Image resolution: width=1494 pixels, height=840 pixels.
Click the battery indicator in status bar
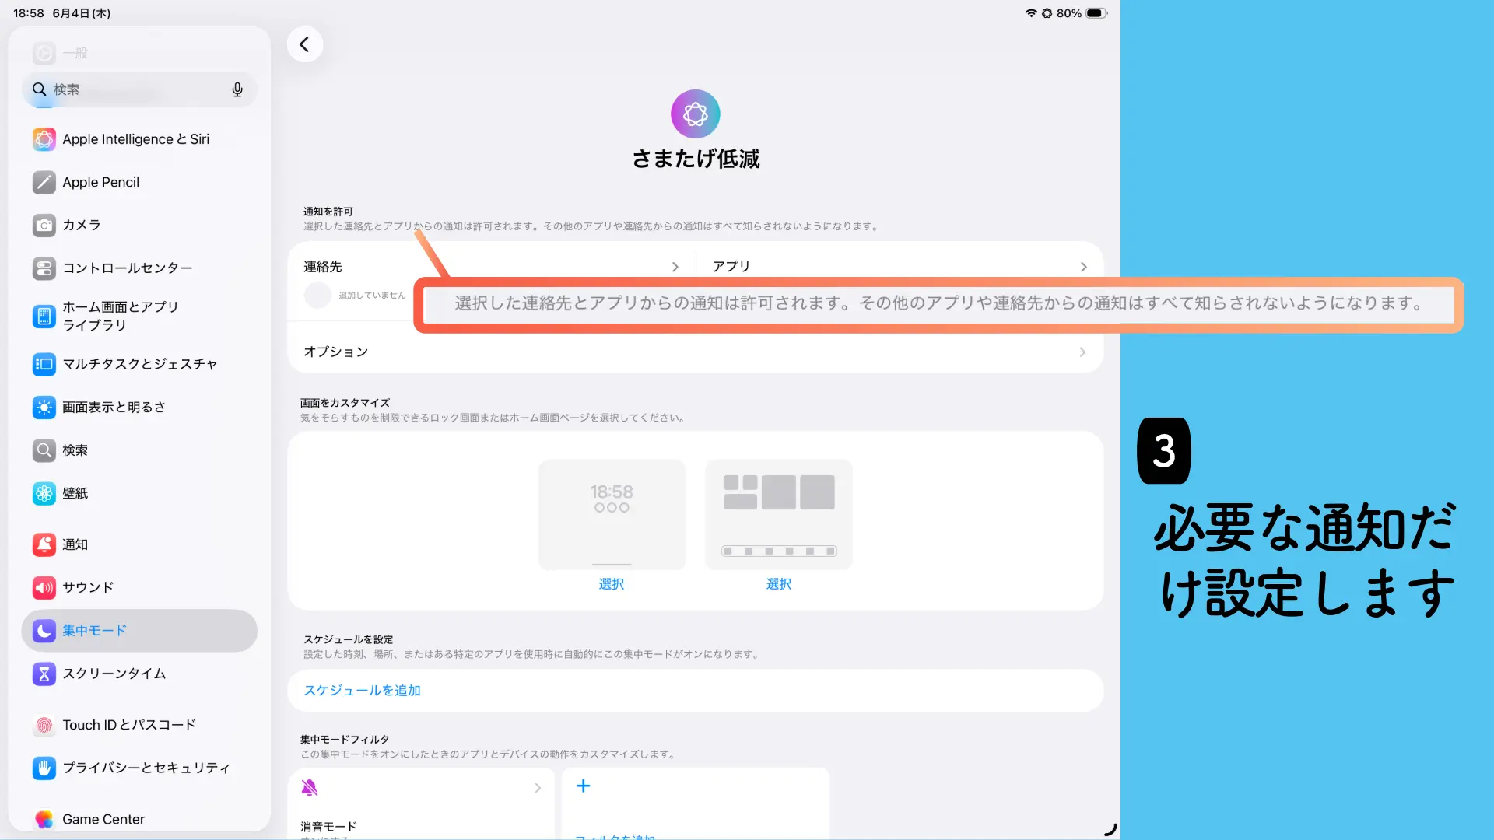click(1096, 13)
